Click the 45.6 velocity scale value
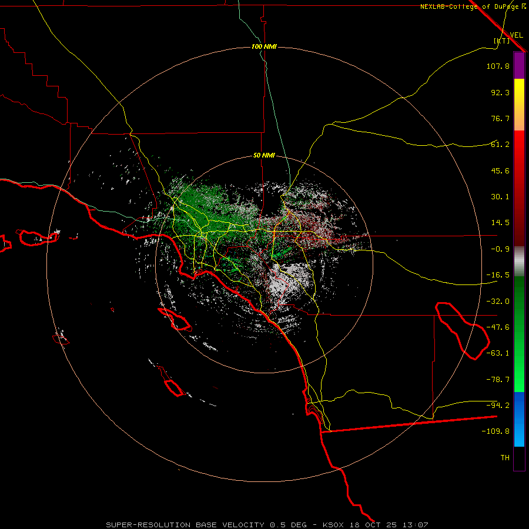The width and height of the screenshot is (529, 529). (500, 170)
